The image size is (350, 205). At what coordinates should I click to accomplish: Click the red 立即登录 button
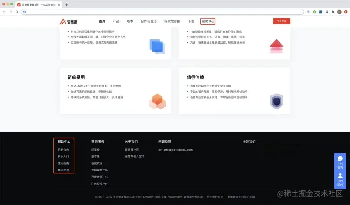click(281, 21)
